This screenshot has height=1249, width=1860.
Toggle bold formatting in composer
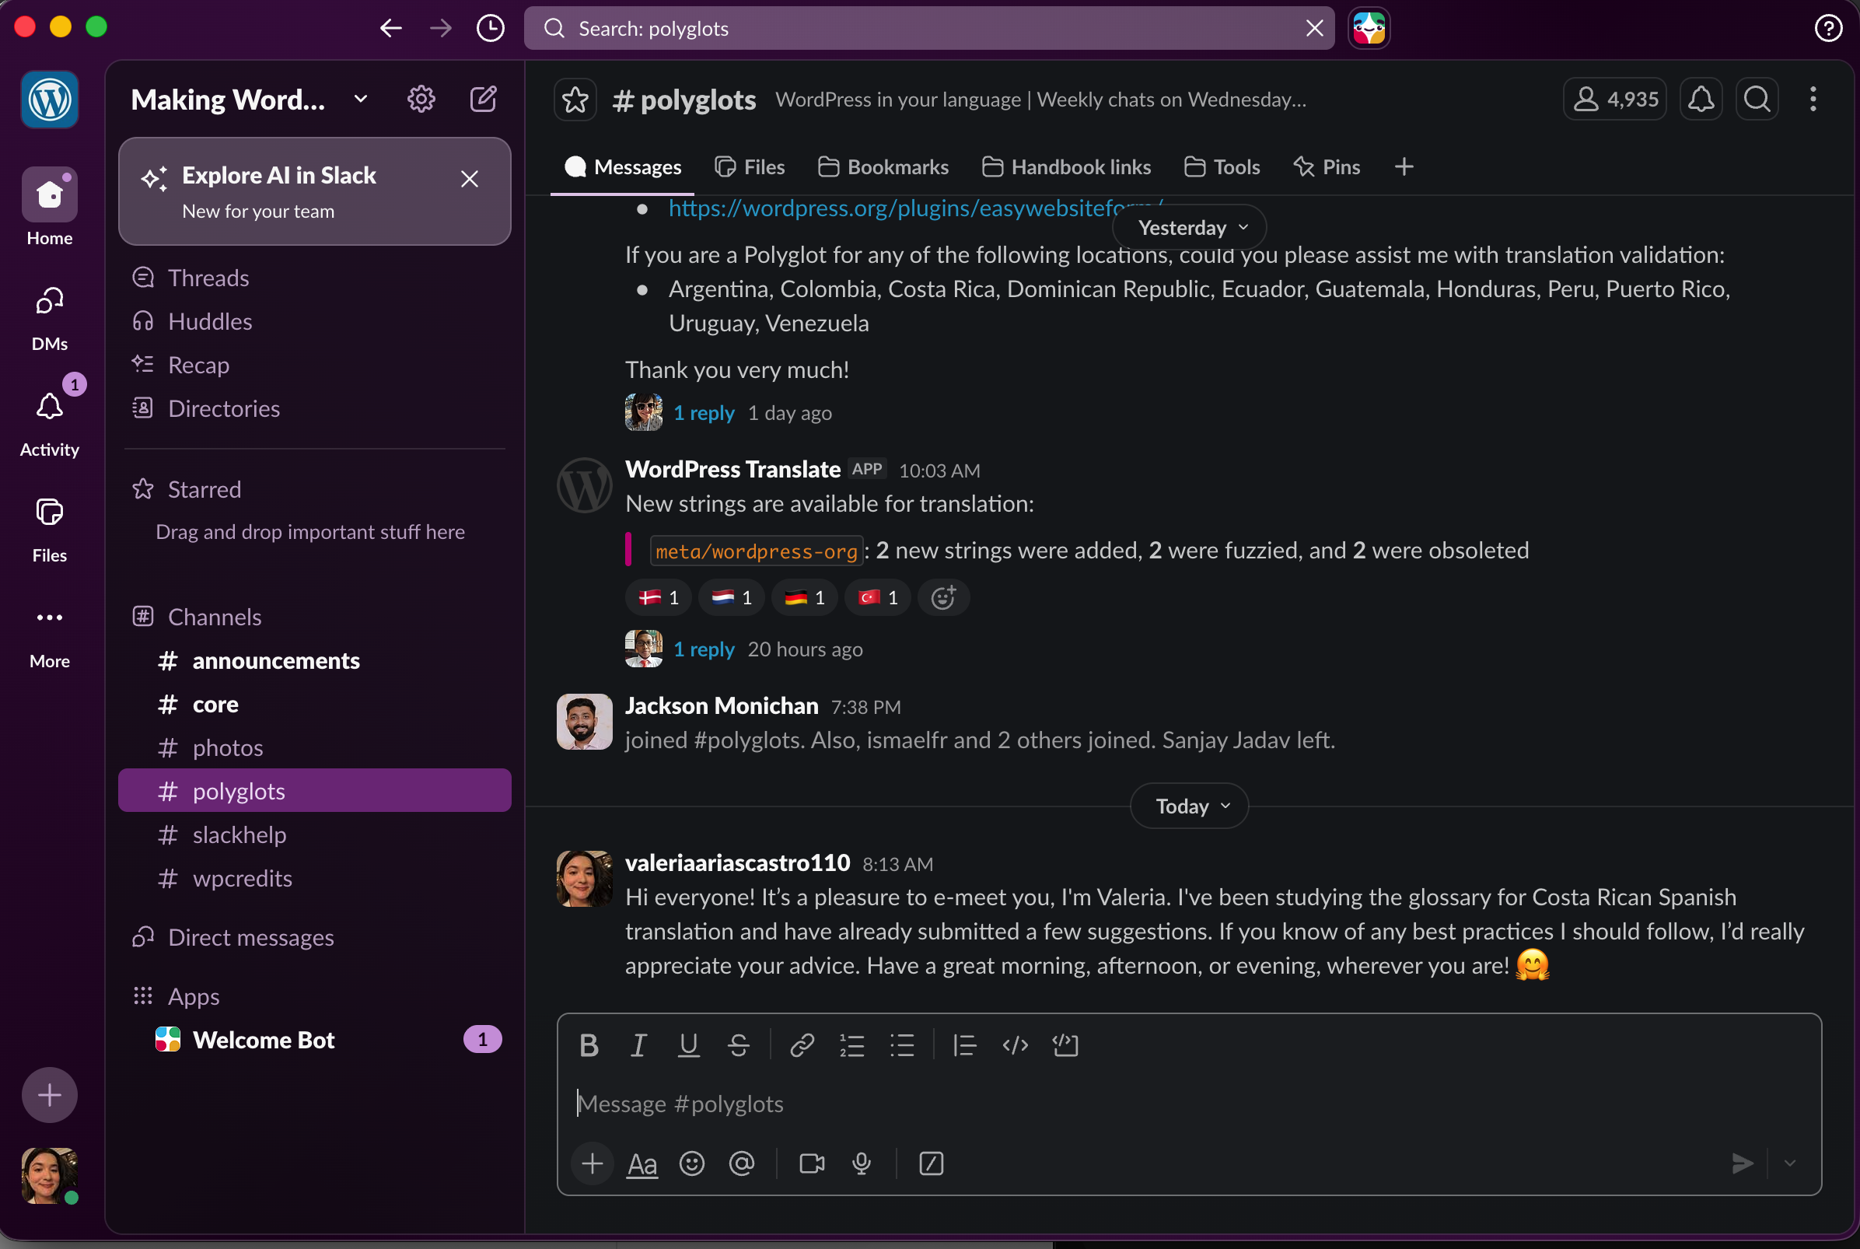click(x=589, y=1045)
